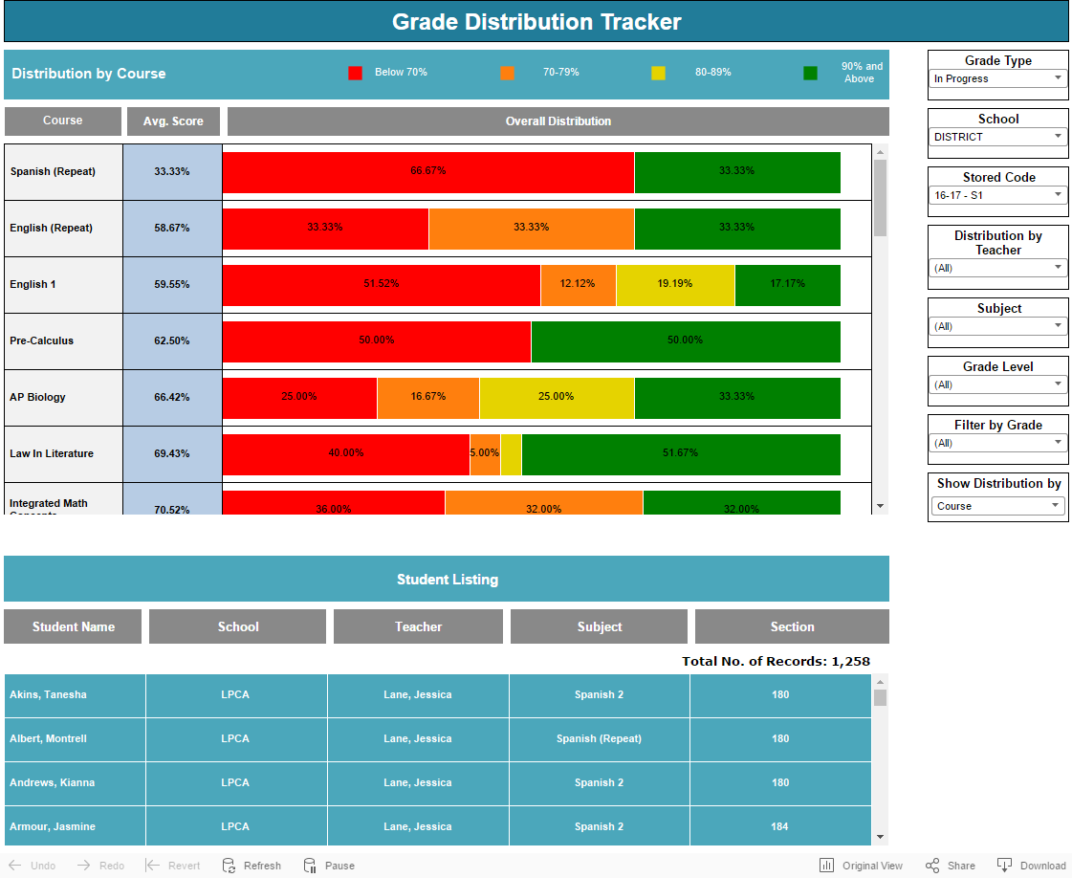Open the Distribution by Teacher filter
The height and width of the screenshot is (878, 1072).
tap(997, 268)
